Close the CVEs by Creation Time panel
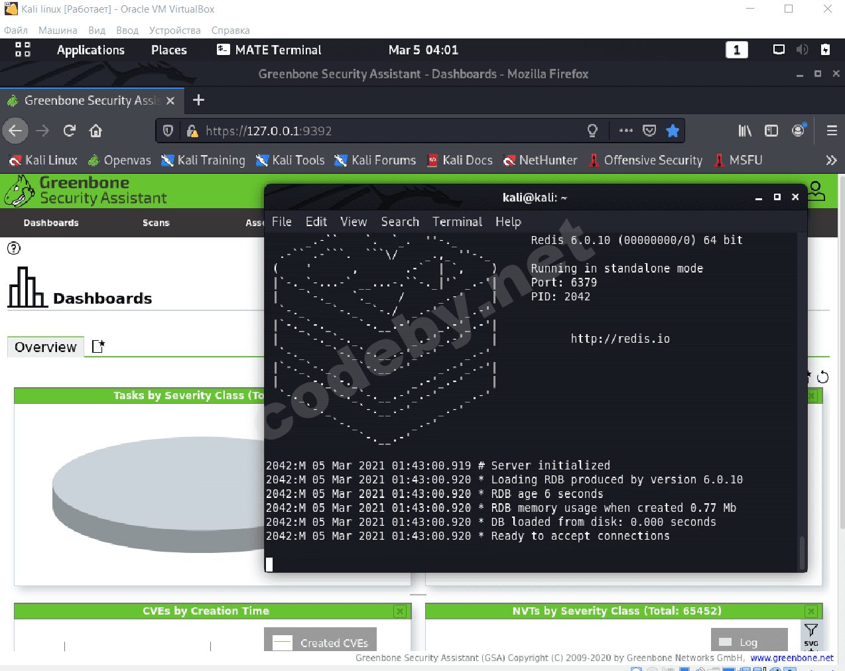845x671 pixels. tap(400, 611)
